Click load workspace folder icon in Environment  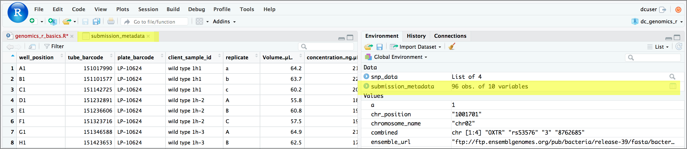pos(368,47)
